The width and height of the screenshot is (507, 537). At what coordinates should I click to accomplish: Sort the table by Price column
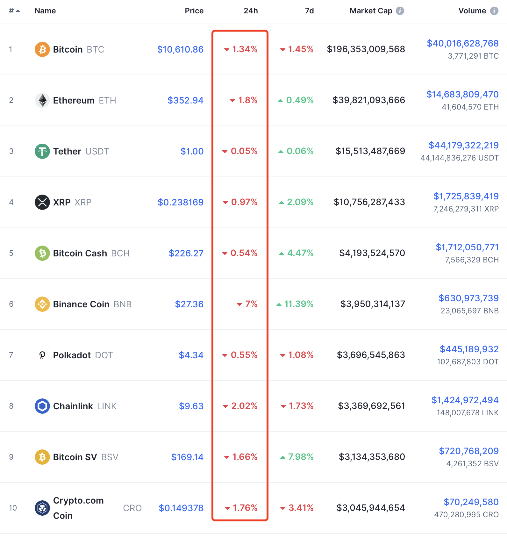click(194, 11)
